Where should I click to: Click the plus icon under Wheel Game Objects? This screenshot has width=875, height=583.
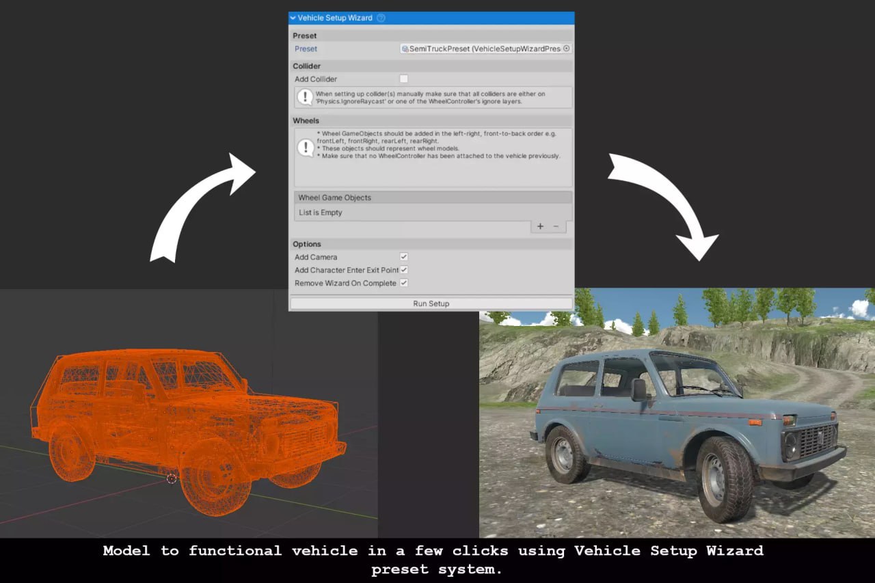tap(540, 226)
